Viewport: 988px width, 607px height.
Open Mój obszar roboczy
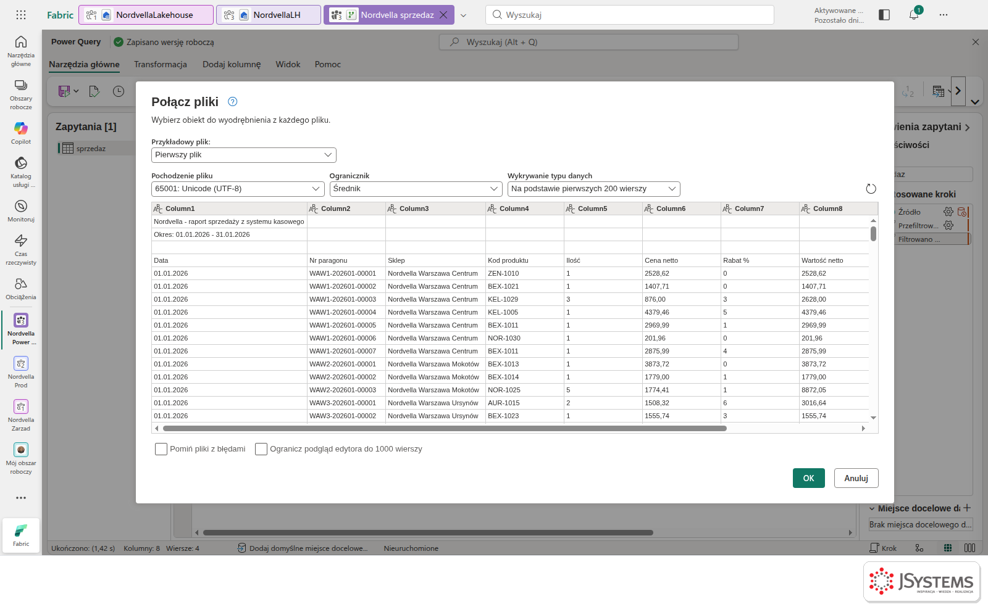(x=21, y=458)
